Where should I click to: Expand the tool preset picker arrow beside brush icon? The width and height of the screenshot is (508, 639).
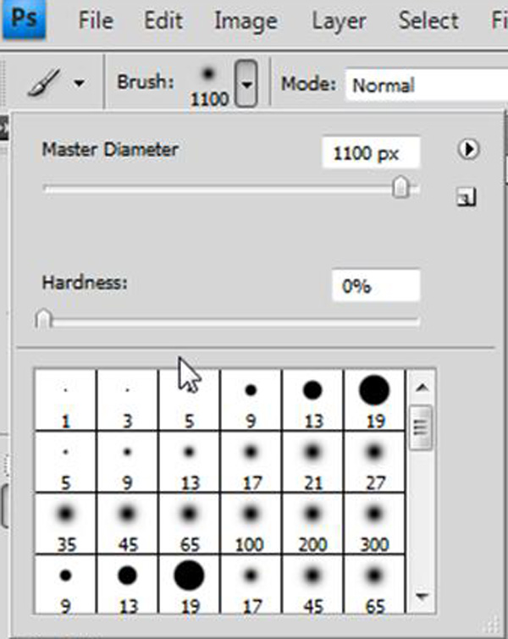pos(79,84)
